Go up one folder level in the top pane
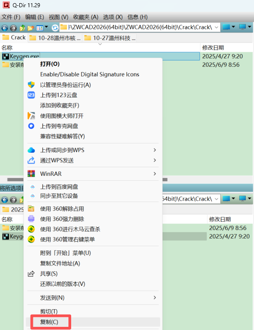The height and width of the screenshot is (330, 254). 22,27
